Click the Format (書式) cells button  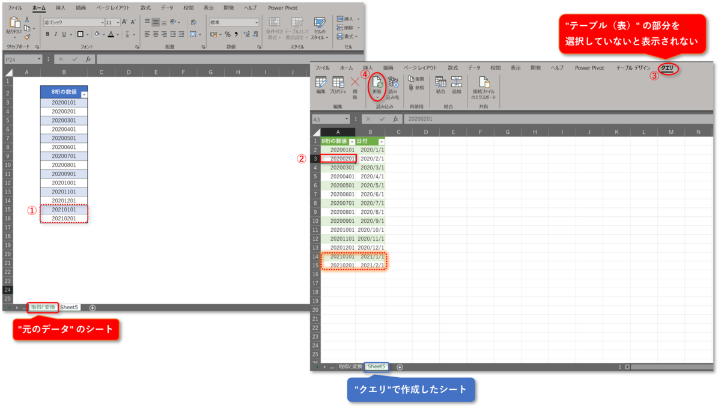tap(348, 36)
